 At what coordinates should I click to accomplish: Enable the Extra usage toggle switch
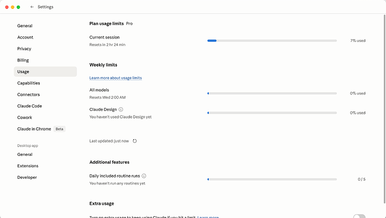tap(359, 216)
